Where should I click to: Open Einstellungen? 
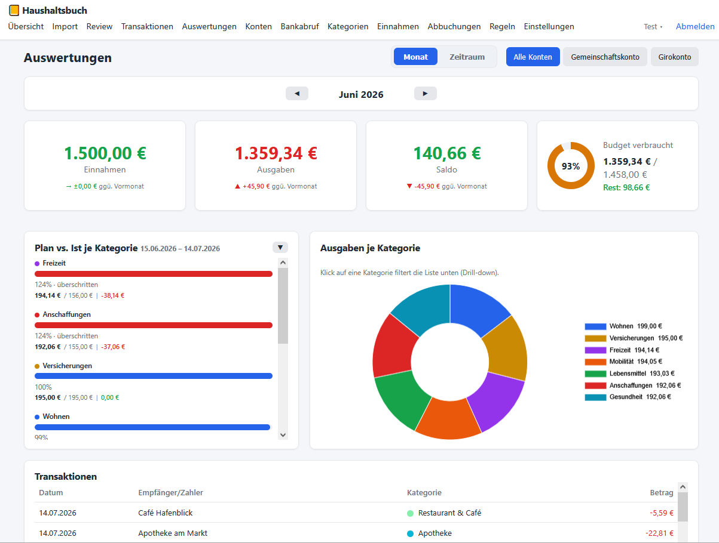point(549,26)
